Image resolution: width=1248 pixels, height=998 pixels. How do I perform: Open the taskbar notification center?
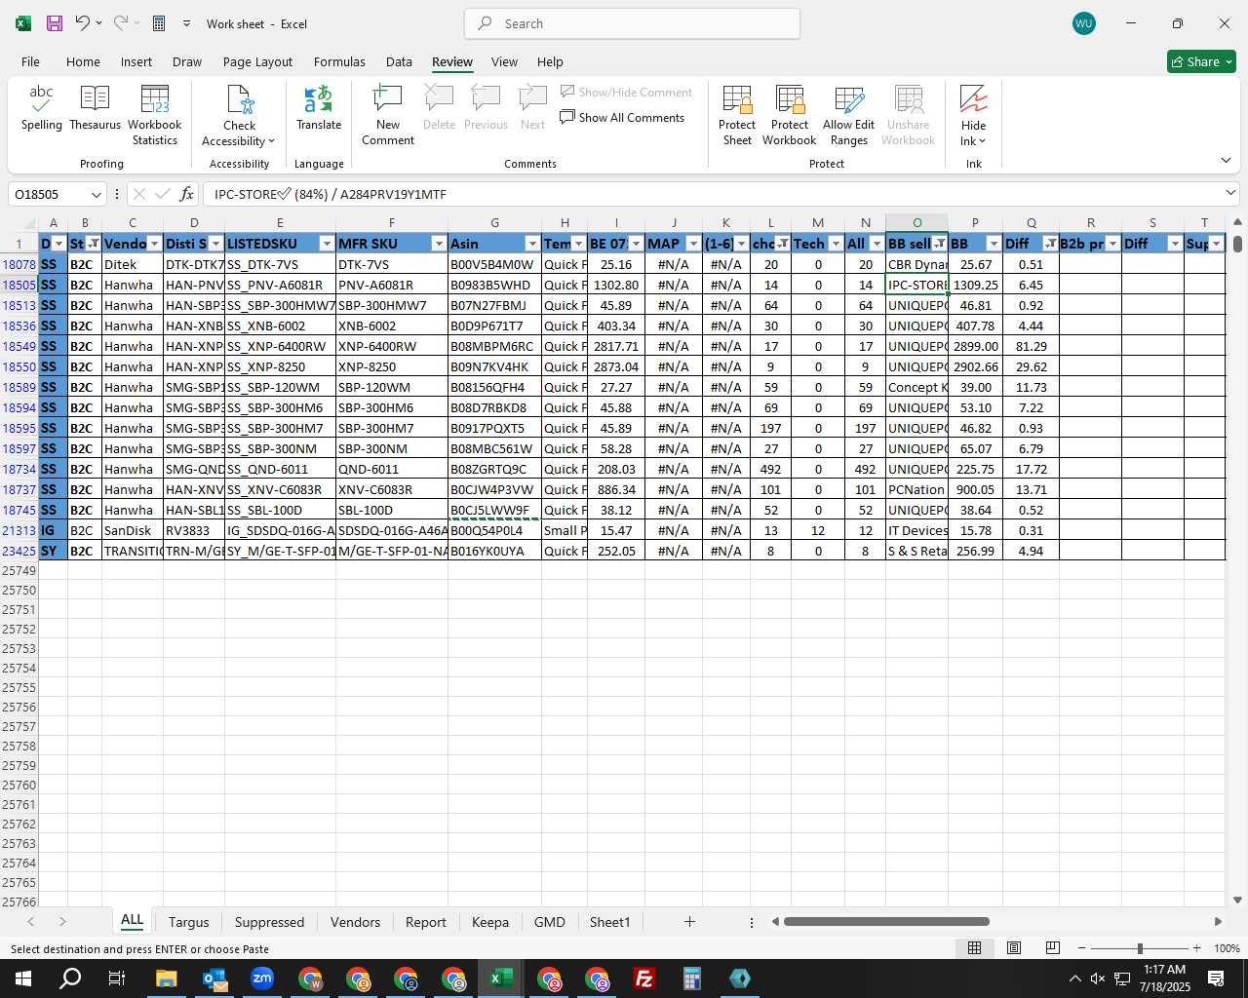click(x=1216, y=979)
